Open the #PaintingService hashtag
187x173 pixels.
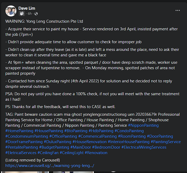click(166, 142)
